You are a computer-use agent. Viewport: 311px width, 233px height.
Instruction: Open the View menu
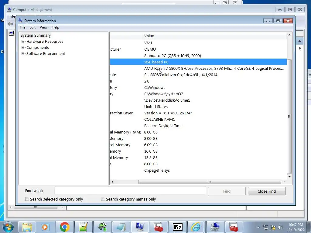[43, 27]
